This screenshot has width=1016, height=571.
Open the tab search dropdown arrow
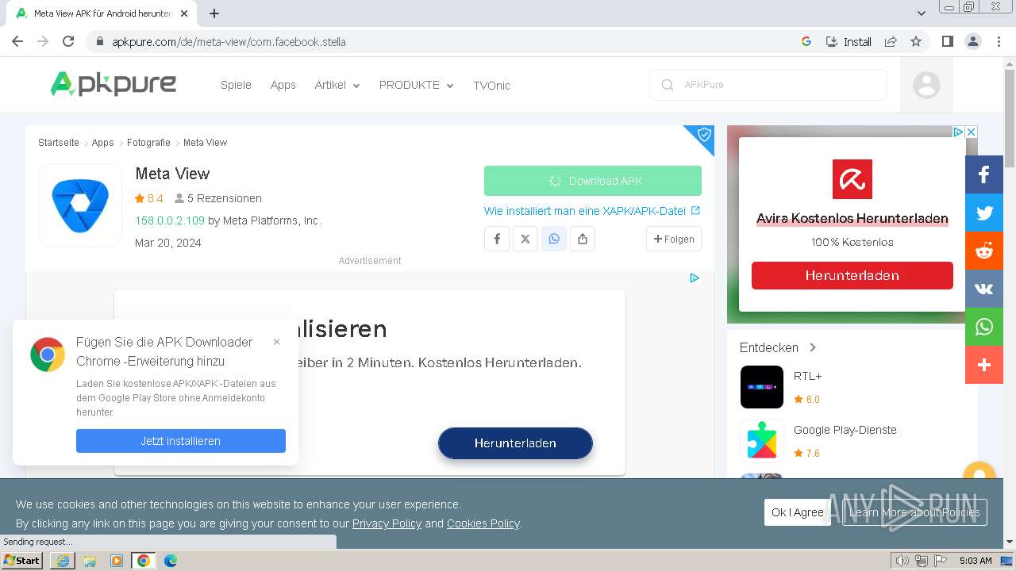click(x=922, y=13)
